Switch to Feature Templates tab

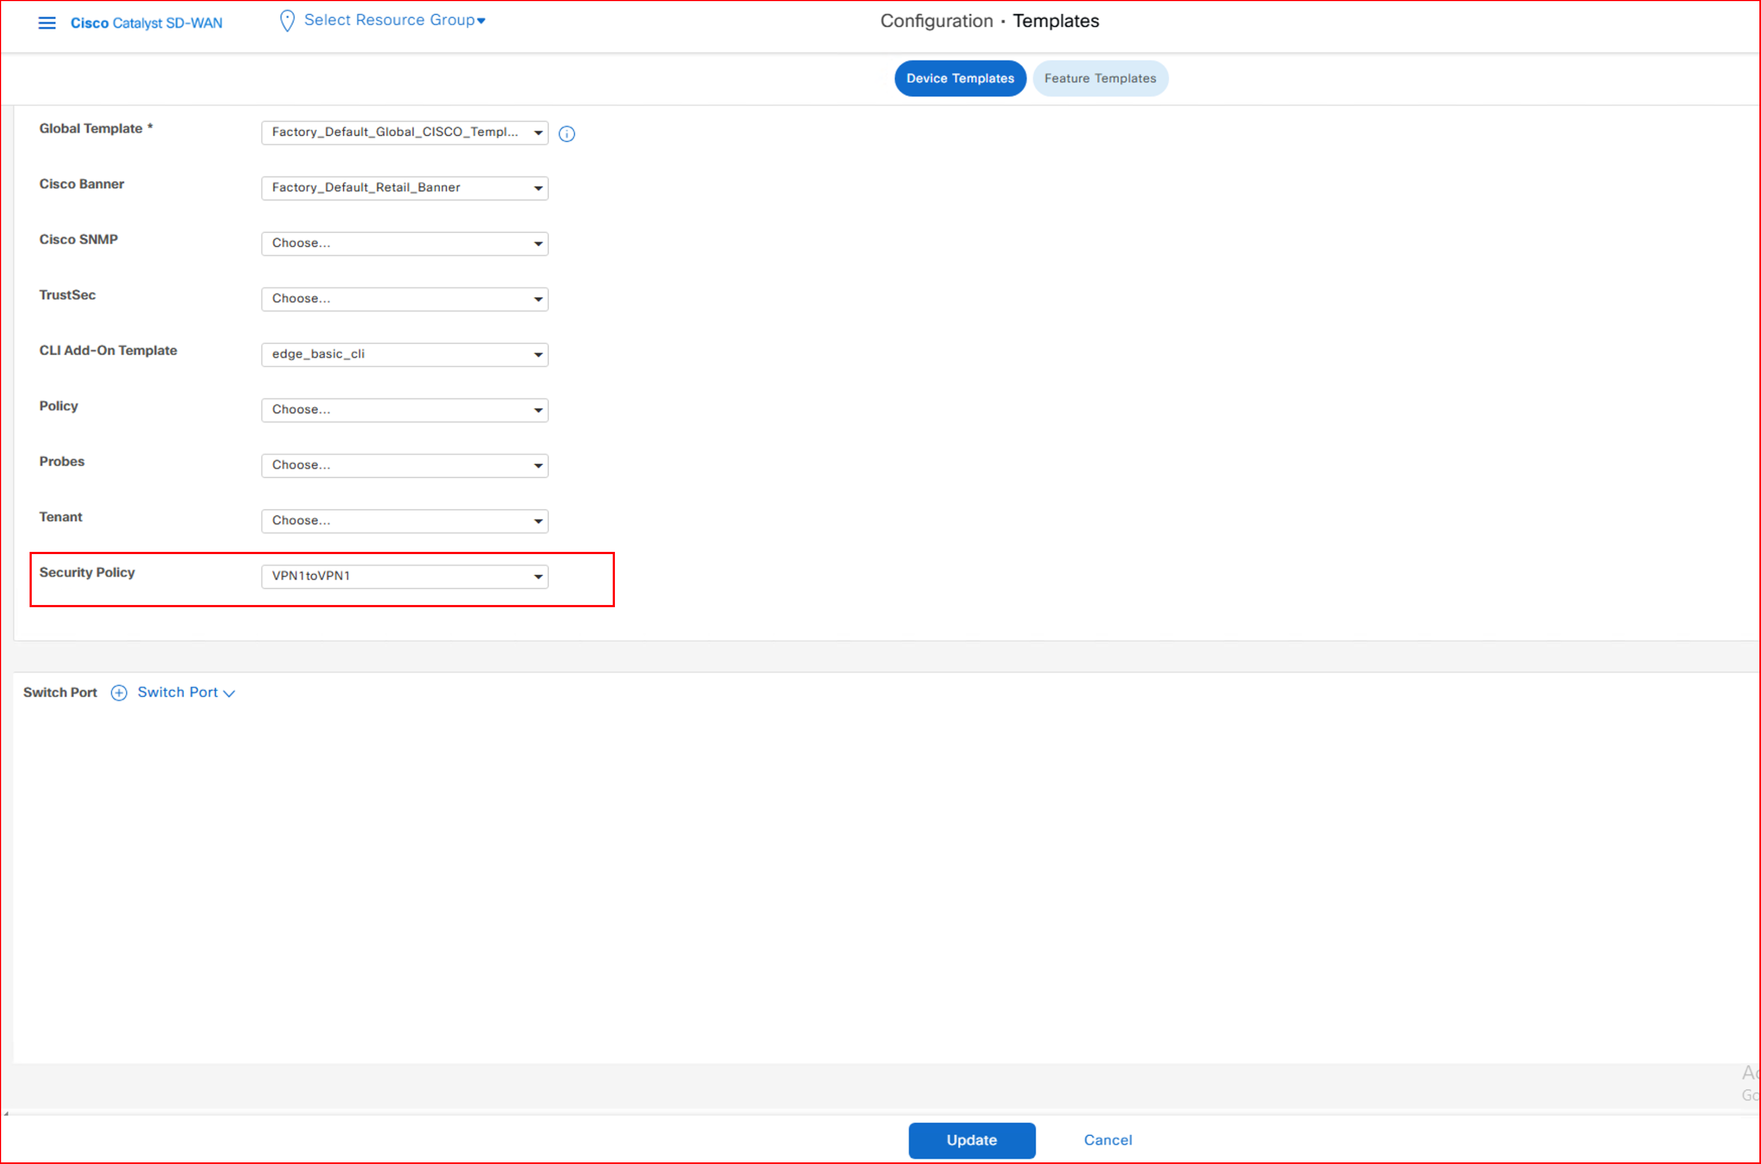pyautogui.click(x=1100, y=79)
